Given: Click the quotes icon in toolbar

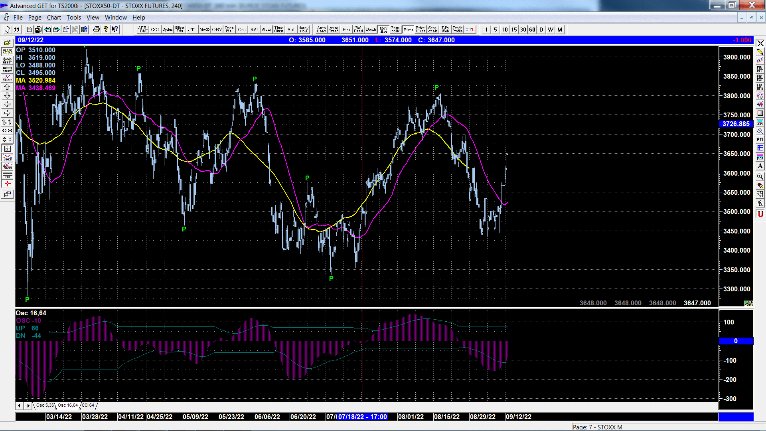Looking at the screenshot, I should (x=17, y=30).
